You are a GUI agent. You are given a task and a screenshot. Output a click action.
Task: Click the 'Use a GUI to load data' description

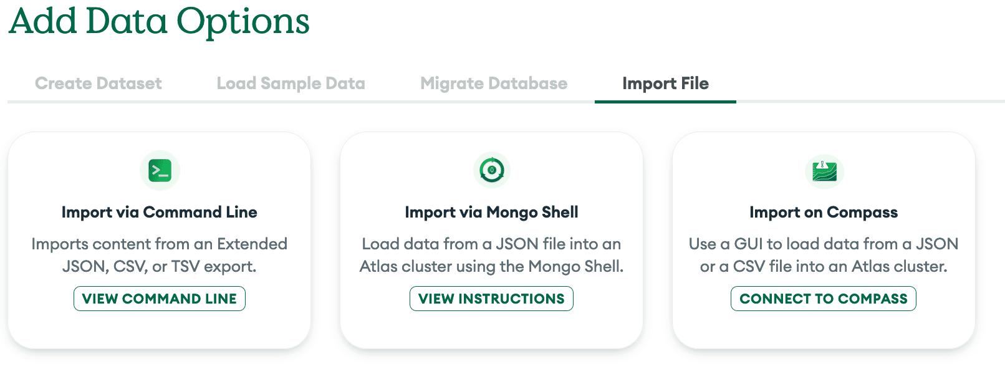click(x=824, y=255)
